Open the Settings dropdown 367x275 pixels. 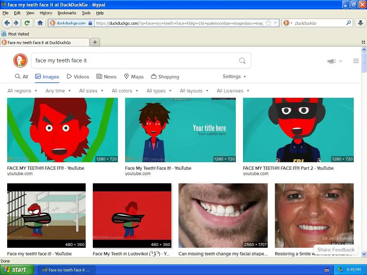[x=234, y=77]
